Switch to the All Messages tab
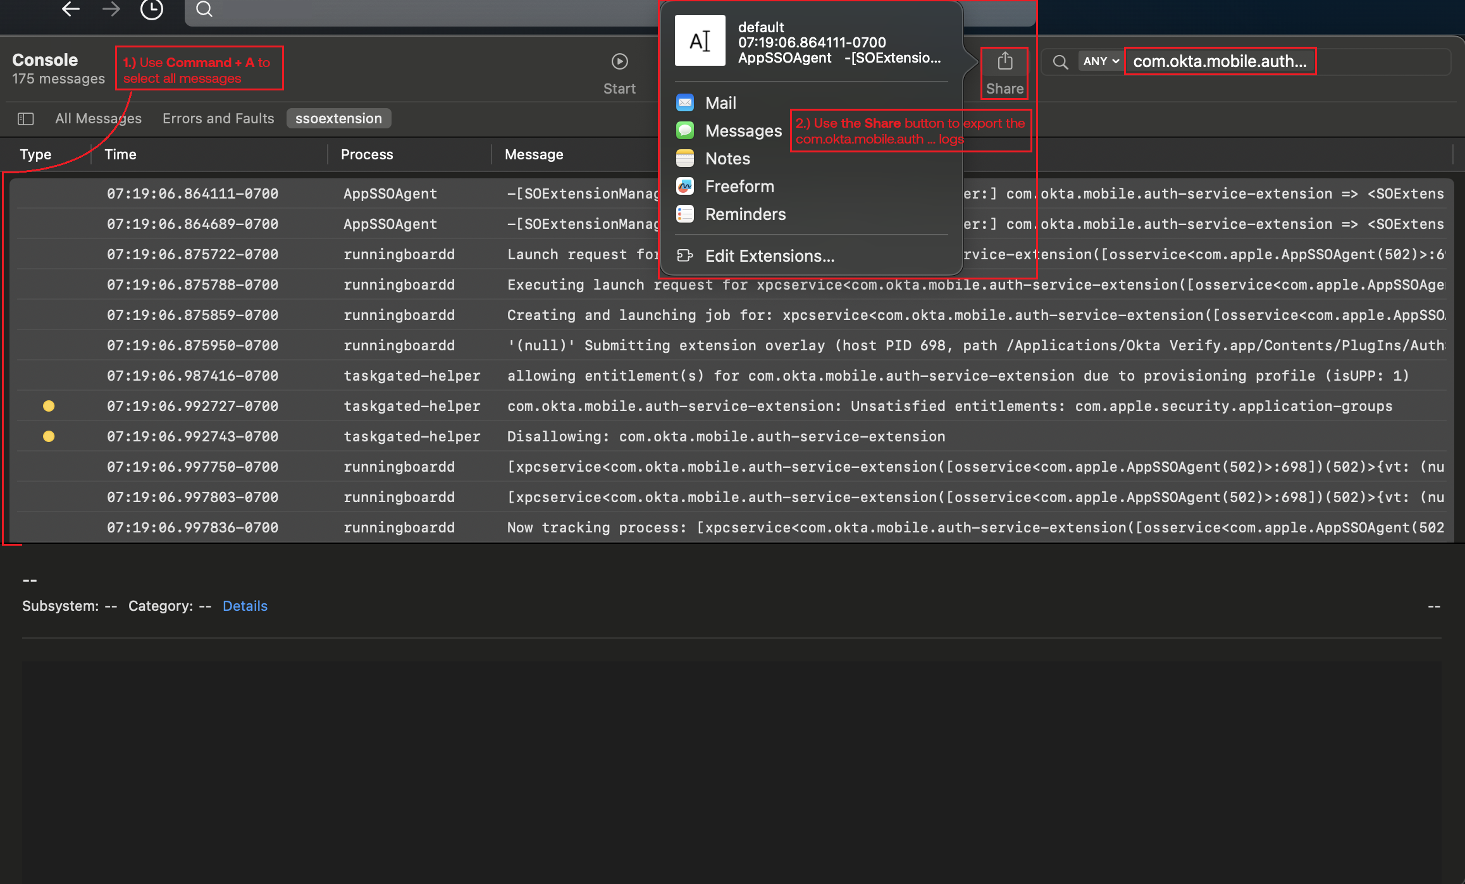1465x884 pixels. (x=98, y=118)
